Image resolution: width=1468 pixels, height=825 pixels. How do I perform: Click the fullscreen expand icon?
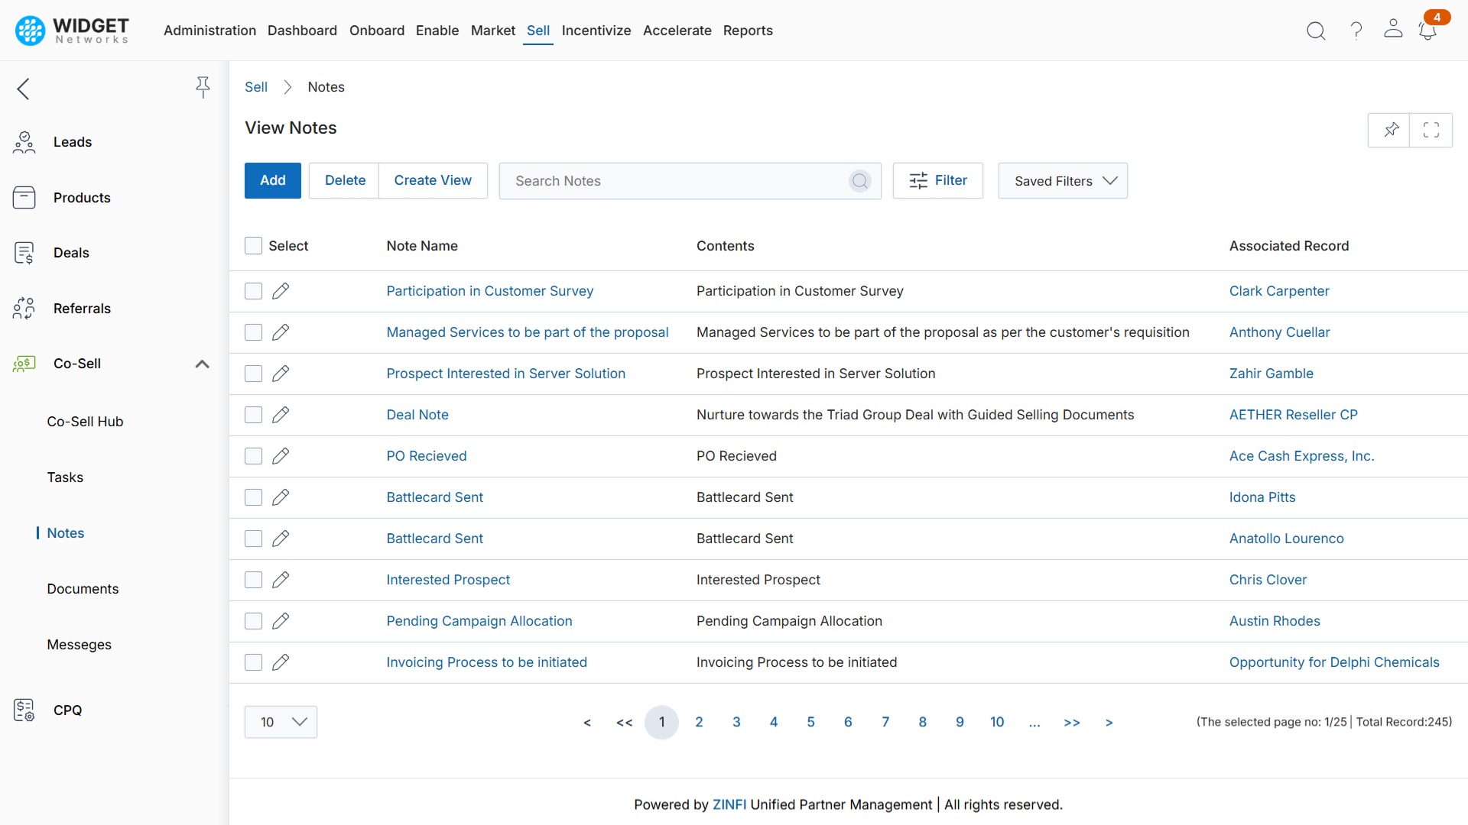click(x=1431, y=130)
